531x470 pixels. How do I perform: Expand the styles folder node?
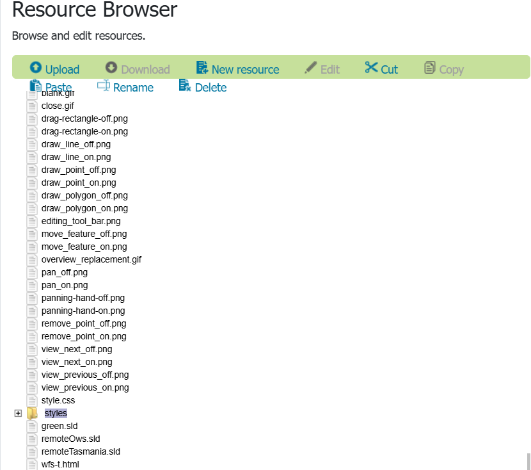[x=19, y=414]
